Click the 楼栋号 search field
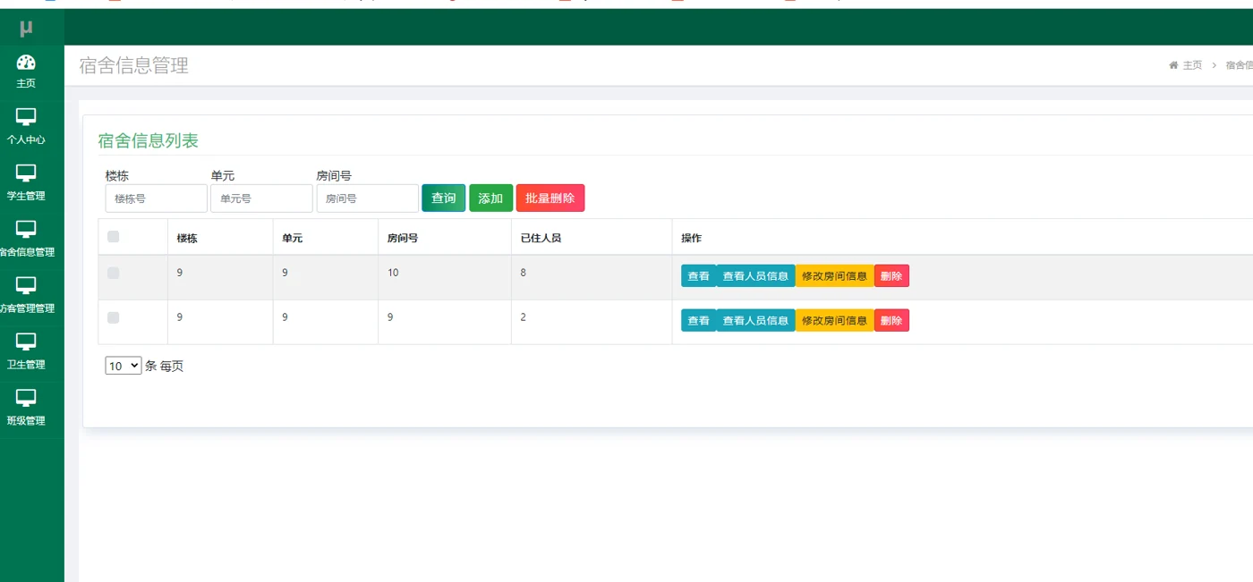Image resolution: width=1253 pixels, height=582 pixels. tap(156, 198)
